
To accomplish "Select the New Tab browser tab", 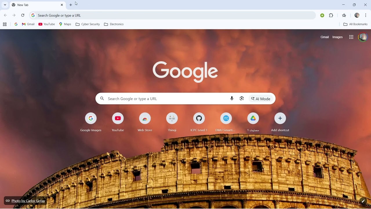I will pos(37,5).
